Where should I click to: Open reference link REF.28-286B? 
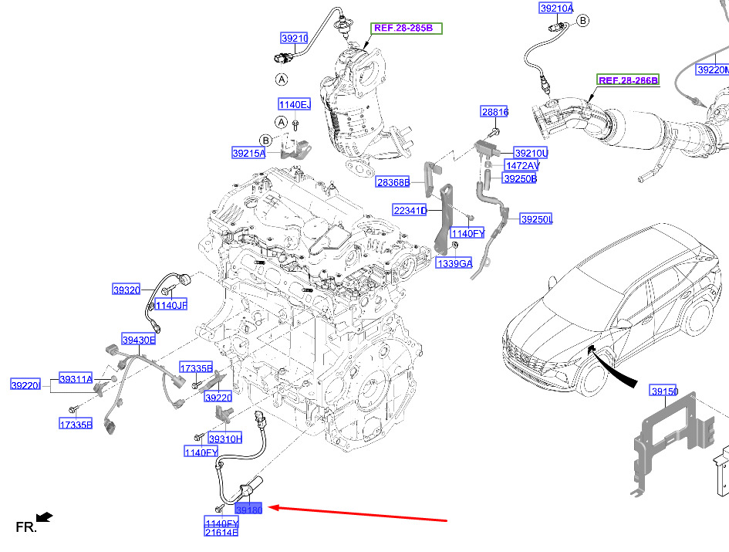click(628, 80)
